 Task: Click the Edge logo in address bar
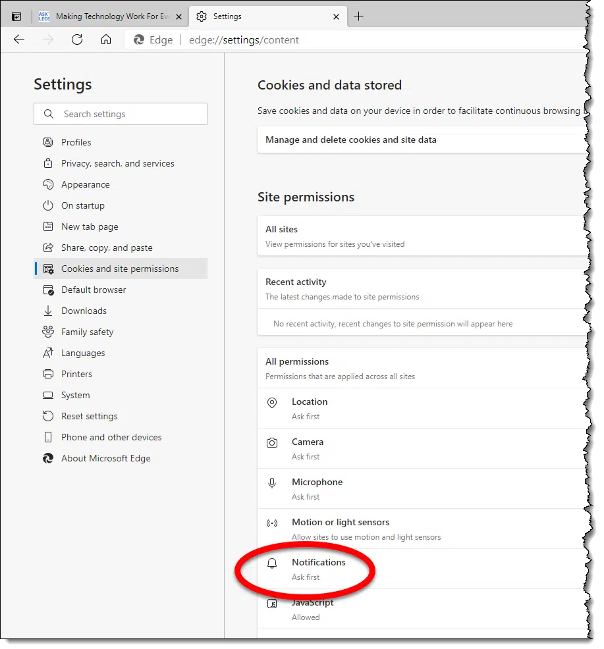coord(139,39)
